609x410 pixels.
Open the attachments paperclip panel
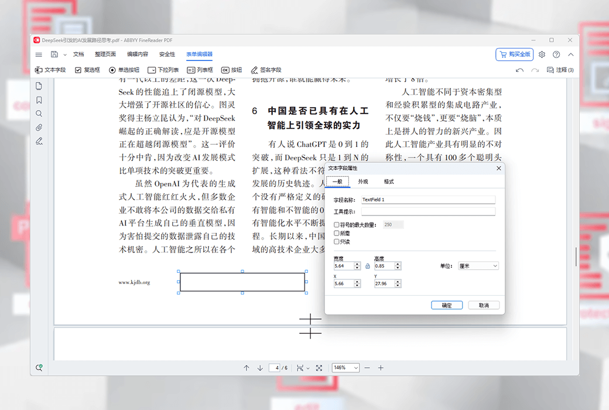(39, 127)
